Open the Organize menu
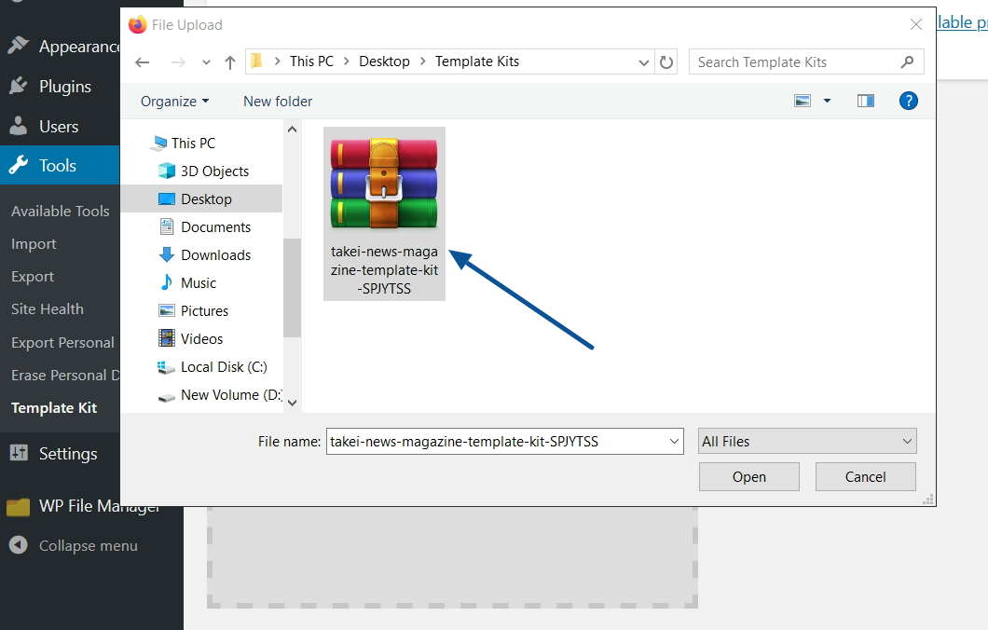This screenshot has width=988, height=630. pyautogui.click(x=174, y=102)
